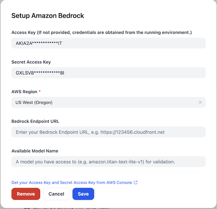Select the Available Model Name input field
The image size is (217, 209).
(108, 162)
